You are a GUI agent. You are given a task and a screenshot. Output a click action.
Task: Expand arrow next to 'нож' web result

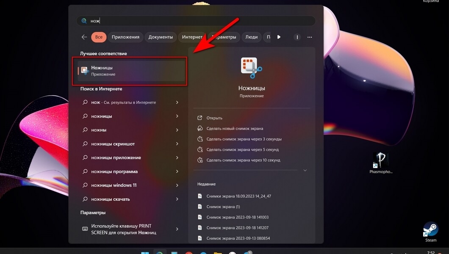(x=177, y=102)
